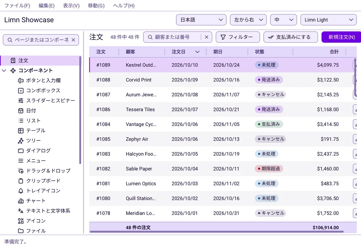361x247 pixels.
Task: Create order with 新規注文(N) button
Action: tap(341, 37)
